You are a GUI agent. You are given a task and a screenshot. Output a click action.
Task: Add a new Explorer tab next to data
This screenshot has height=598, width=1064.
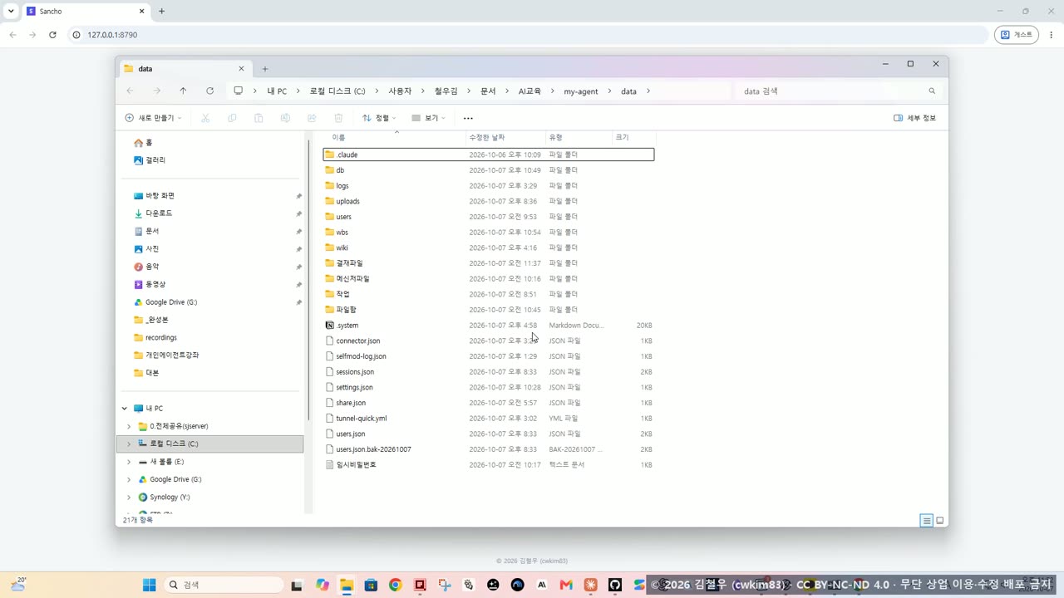tap(265, 69)
